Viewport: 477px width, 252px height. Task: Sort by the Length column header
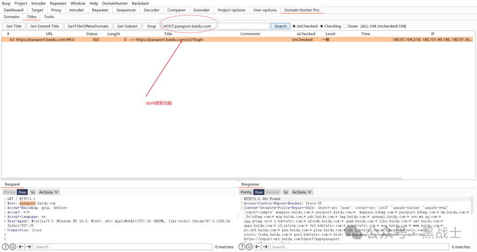114,33
